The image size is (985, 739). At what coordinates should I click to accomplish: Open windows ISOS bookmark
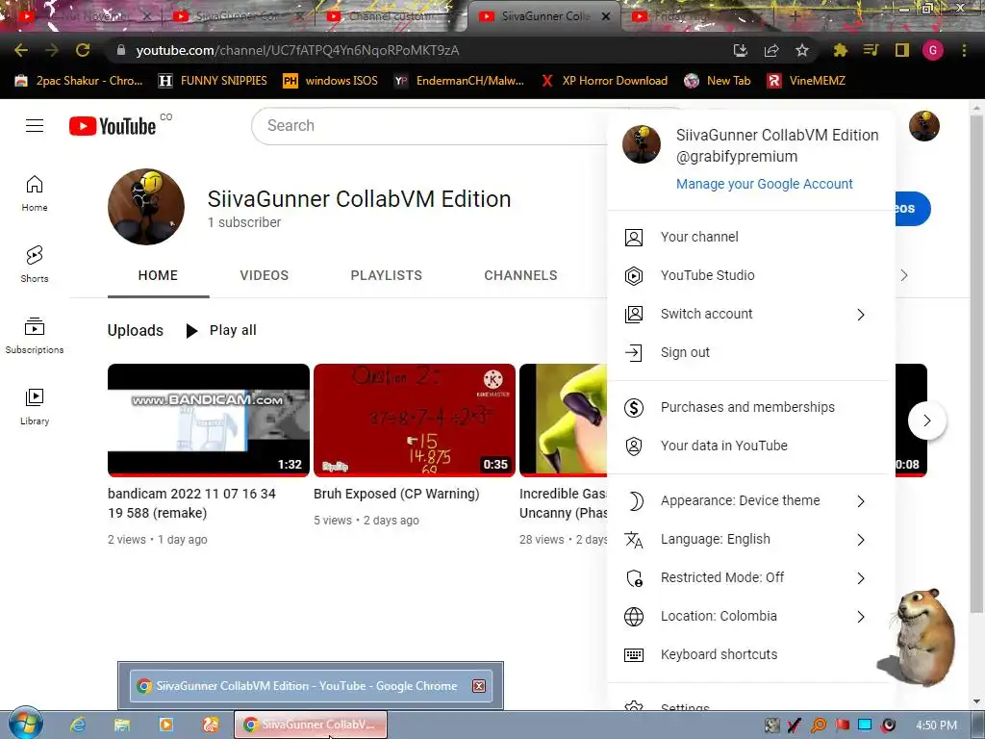[x=331, y=81]
